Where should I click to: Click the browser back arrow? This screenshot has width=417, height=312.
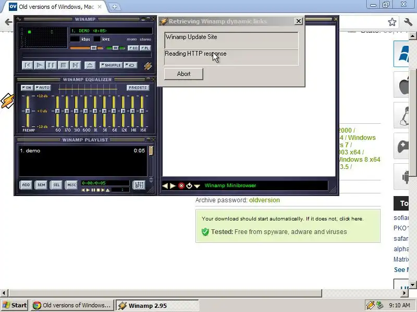tap(8, 22)
